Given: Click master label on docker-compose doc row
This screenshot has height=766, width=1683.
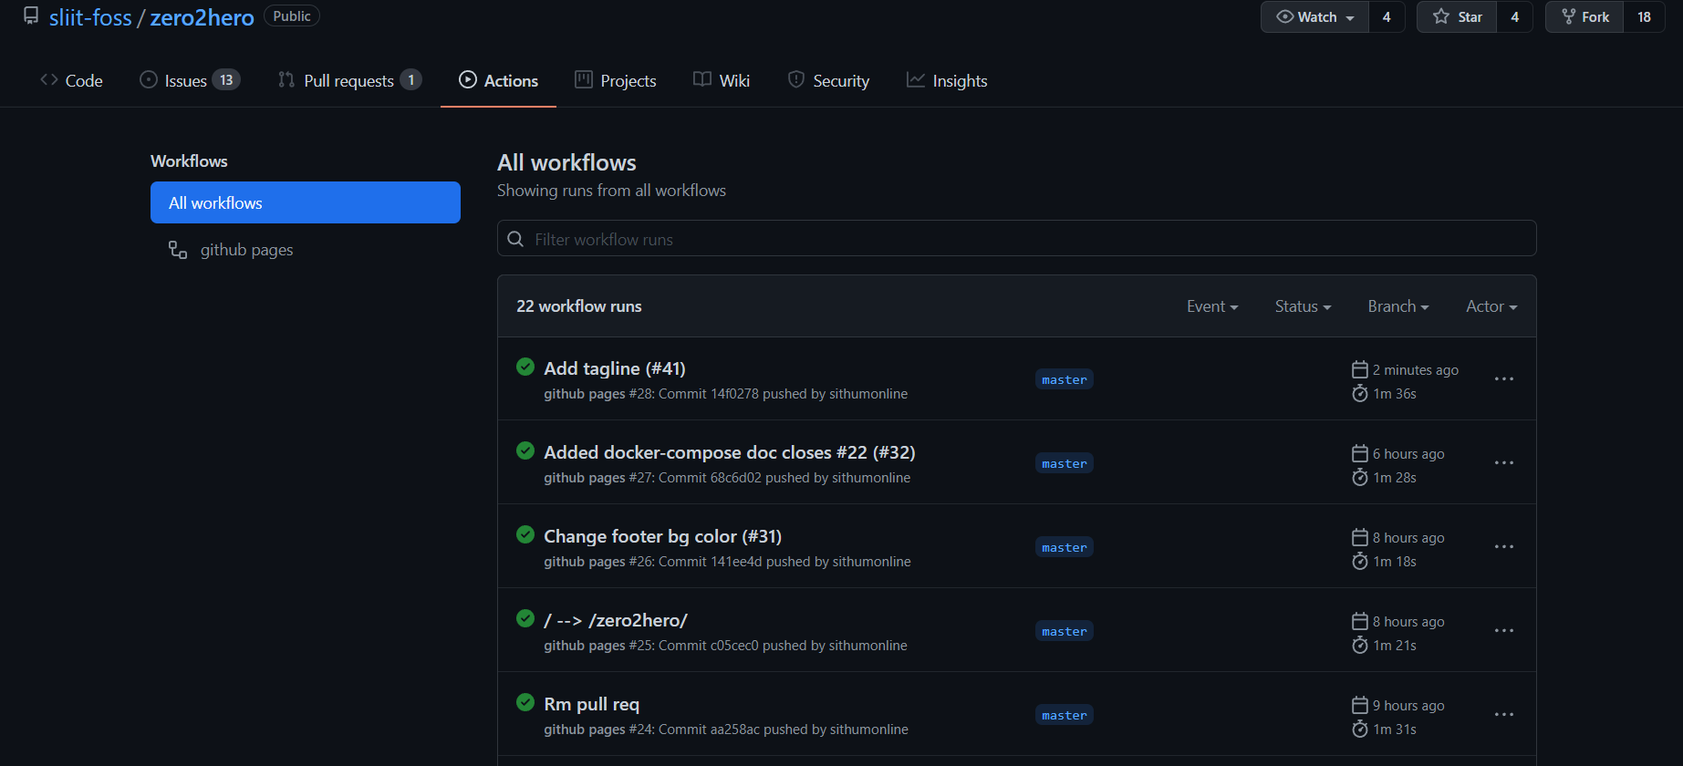Looking at the screenshot, I should pos(1065,463).
